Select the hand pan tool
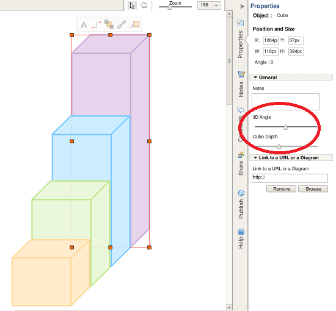The height and width of the screenshot is (311, 336). [144, 5]
